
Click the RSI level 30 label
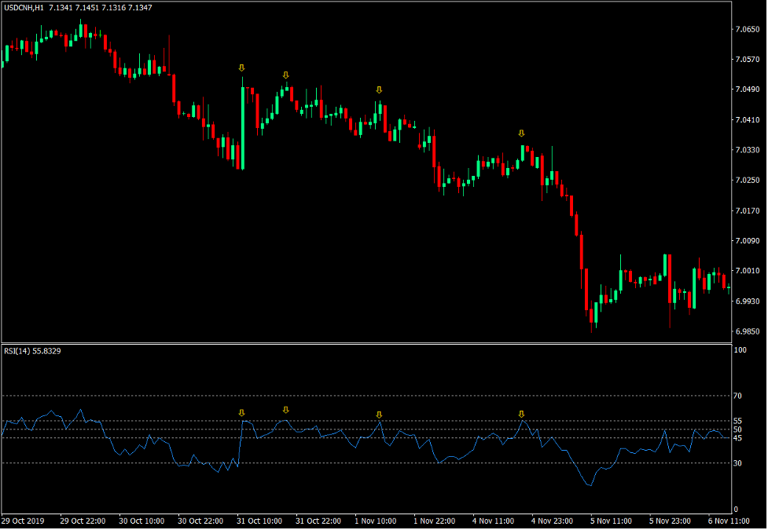coord(737,463)
